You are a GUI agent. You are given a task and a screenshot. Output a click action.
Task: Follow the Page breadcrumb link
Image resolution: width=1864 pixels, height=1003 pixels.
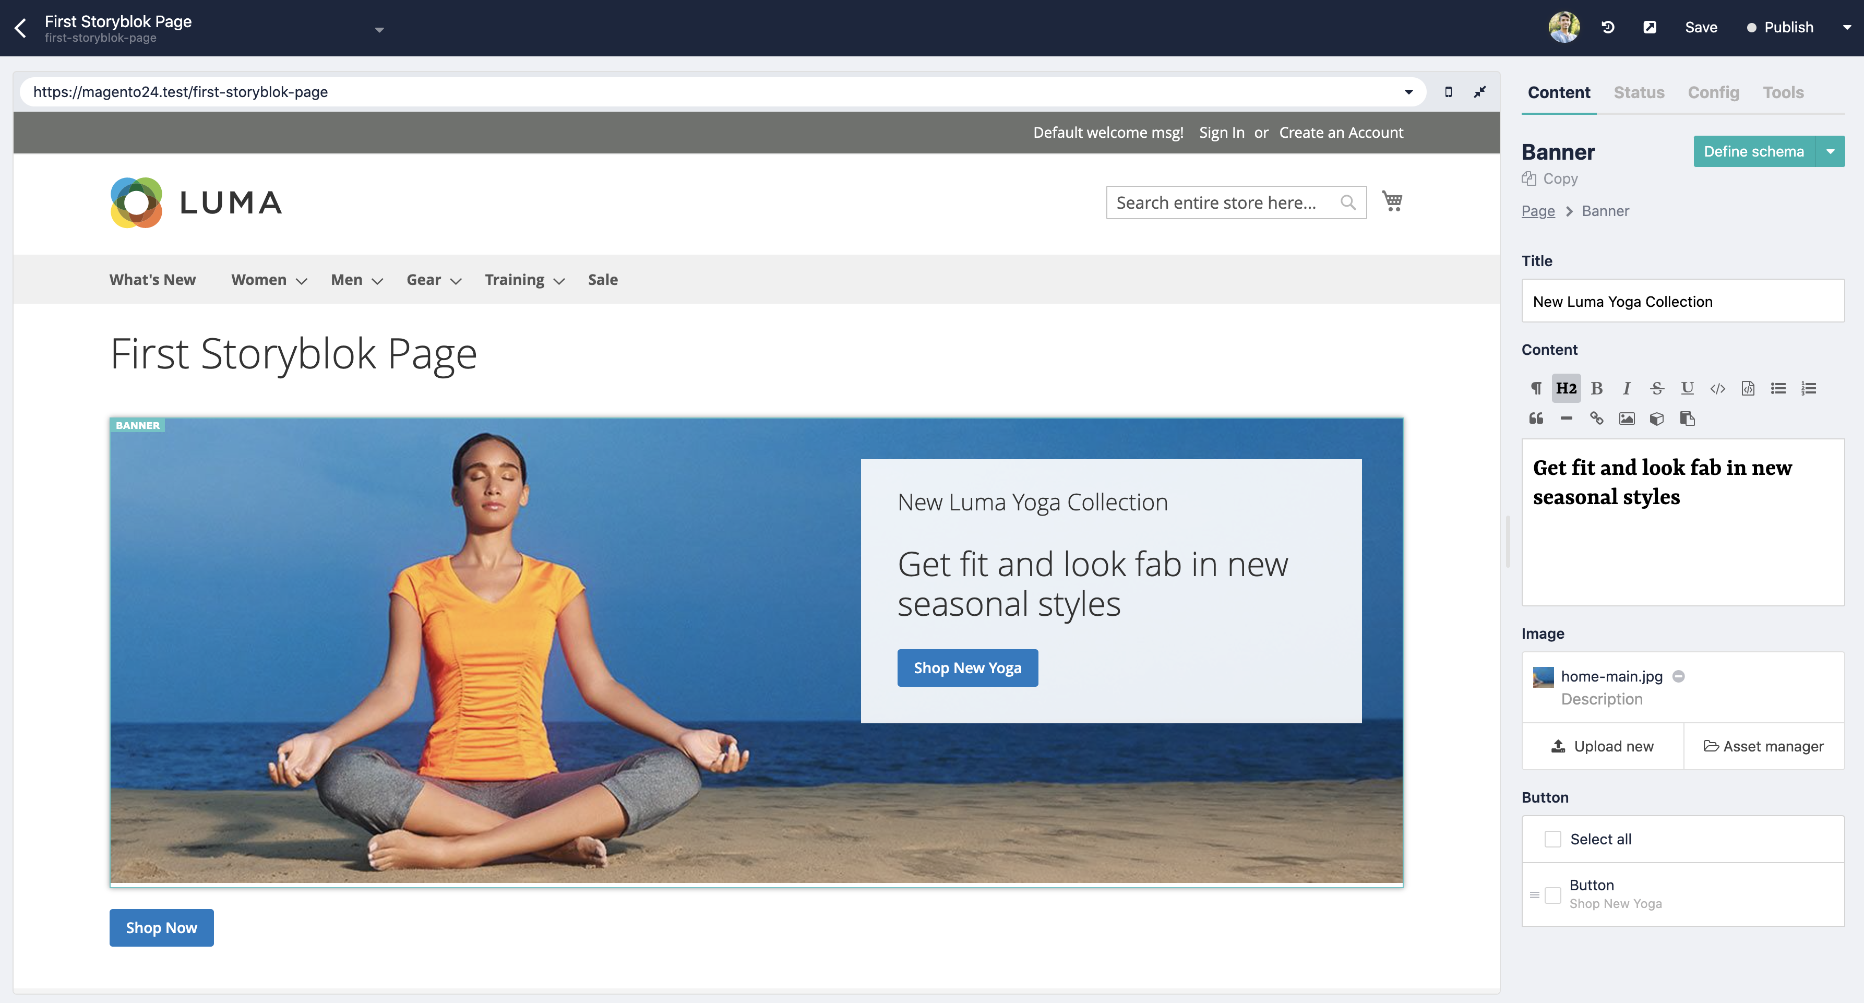coord(1538,211)
